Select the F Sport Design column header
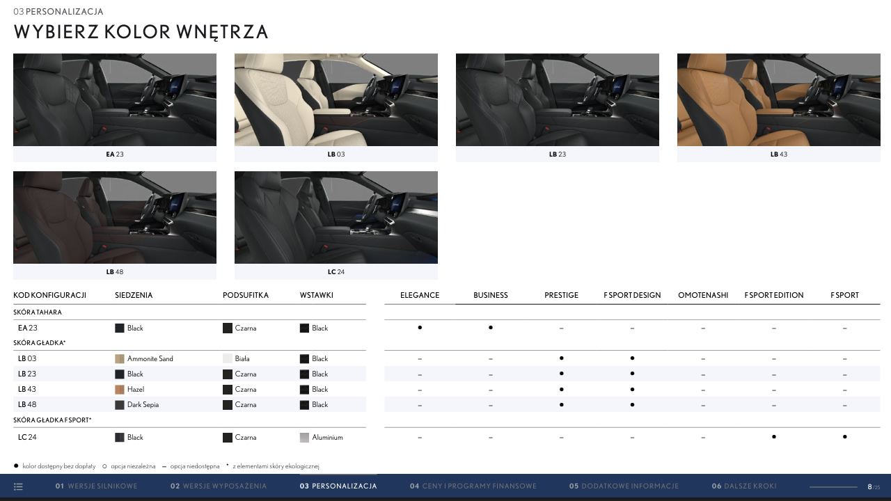 (x=632, y=295)
